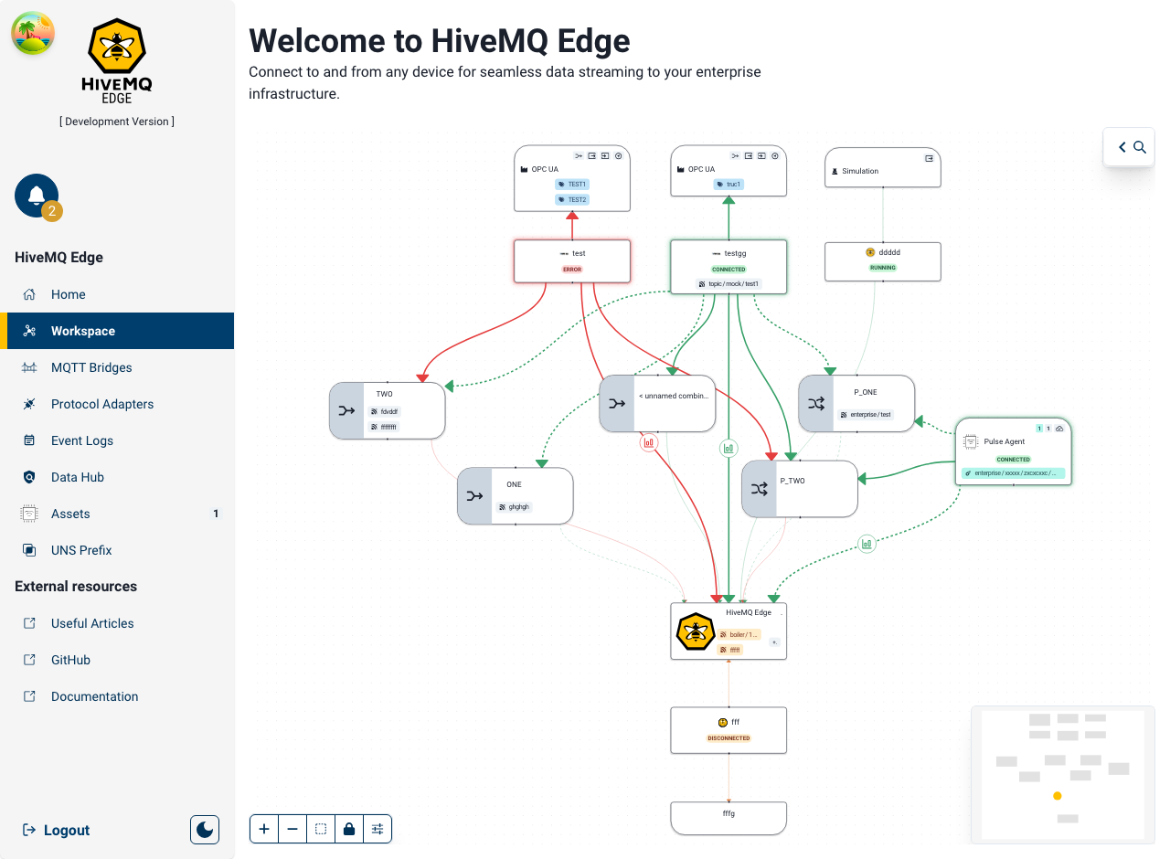Click the cloud icon on the Pulse Agent node

coord(1059,428)
